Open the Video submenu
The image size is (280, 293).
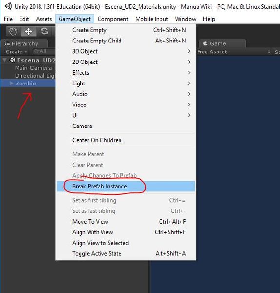coord(126,105)
